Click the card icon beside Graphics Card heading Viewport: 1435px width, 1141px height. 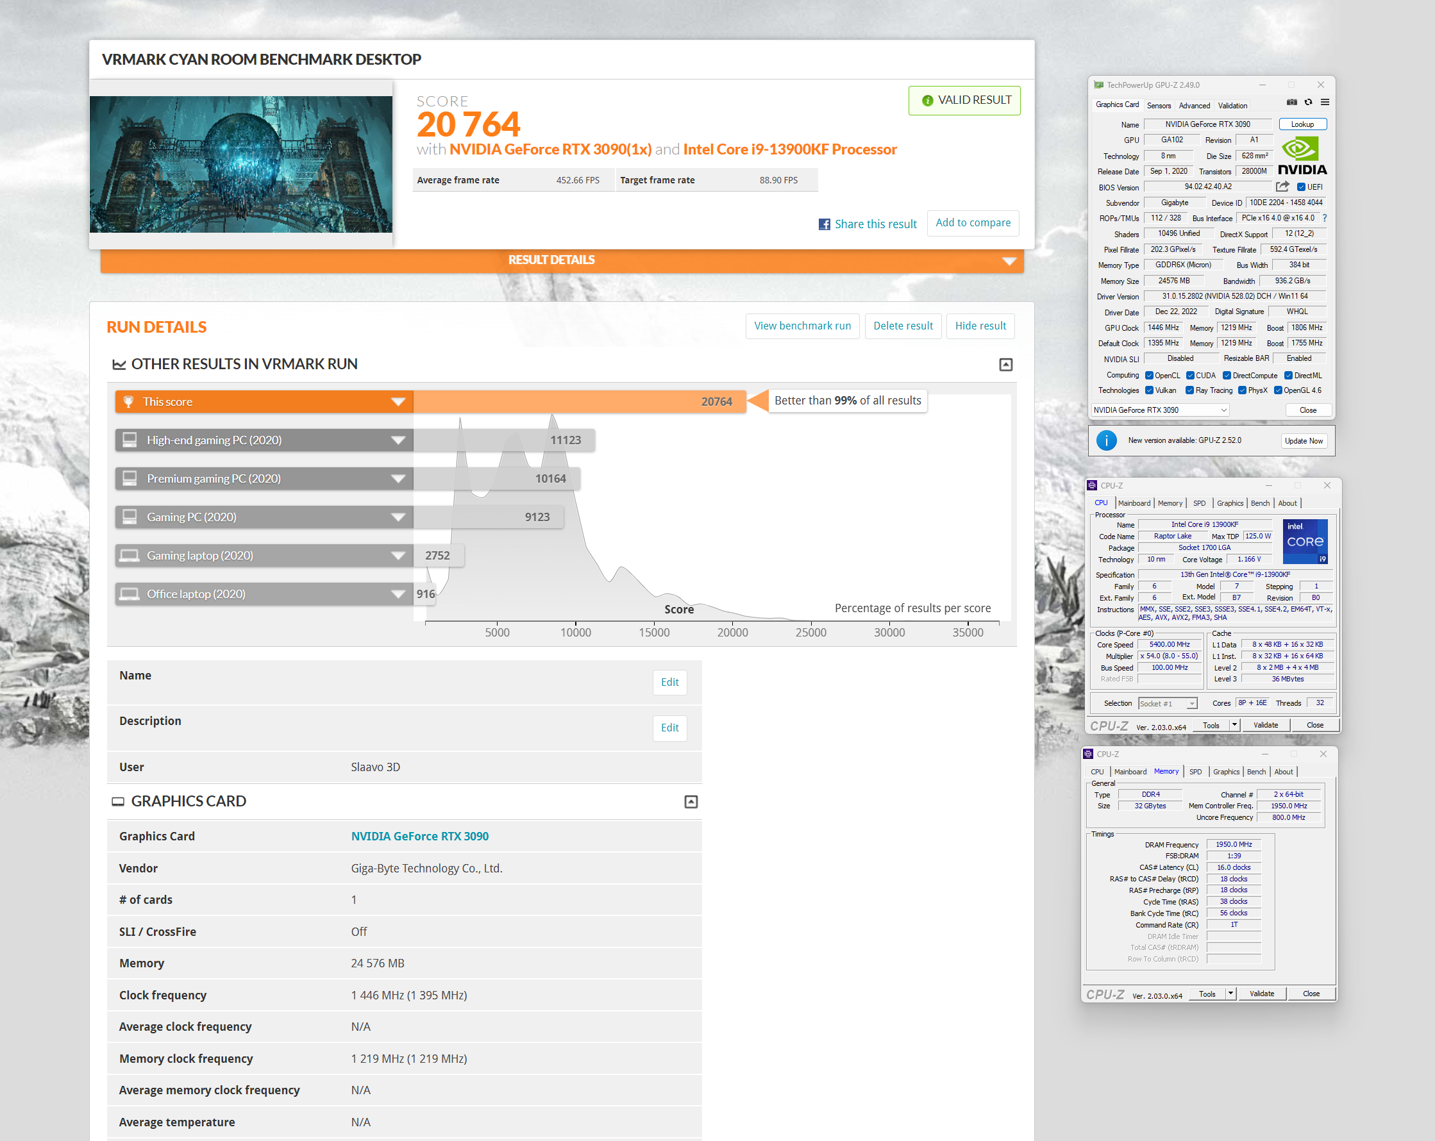coord(118,802)
